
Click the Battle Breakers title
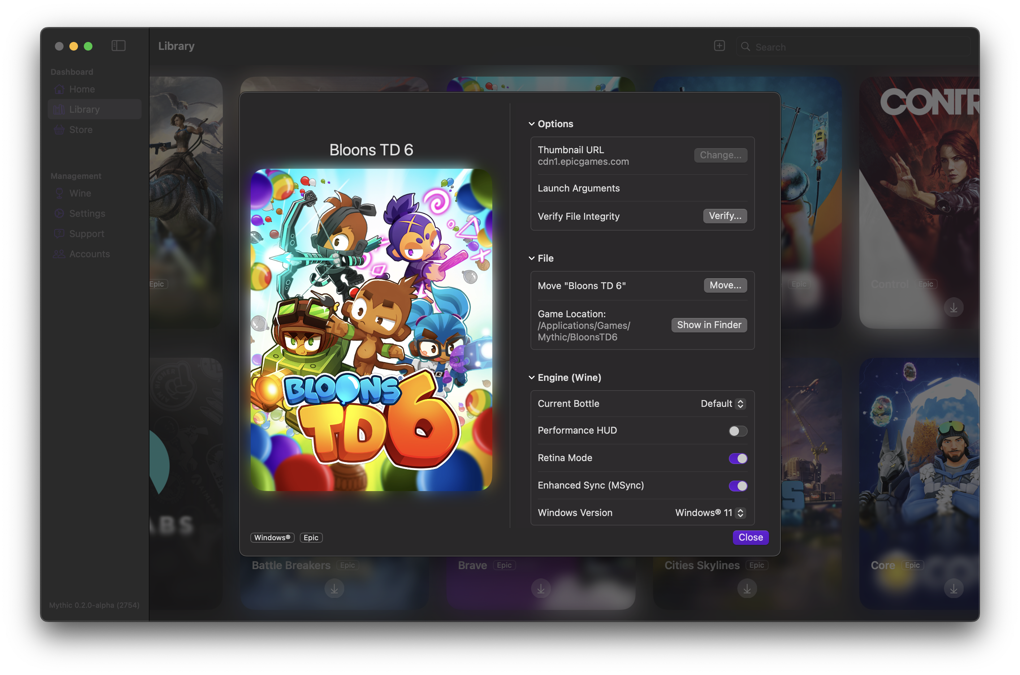(291, 565)
